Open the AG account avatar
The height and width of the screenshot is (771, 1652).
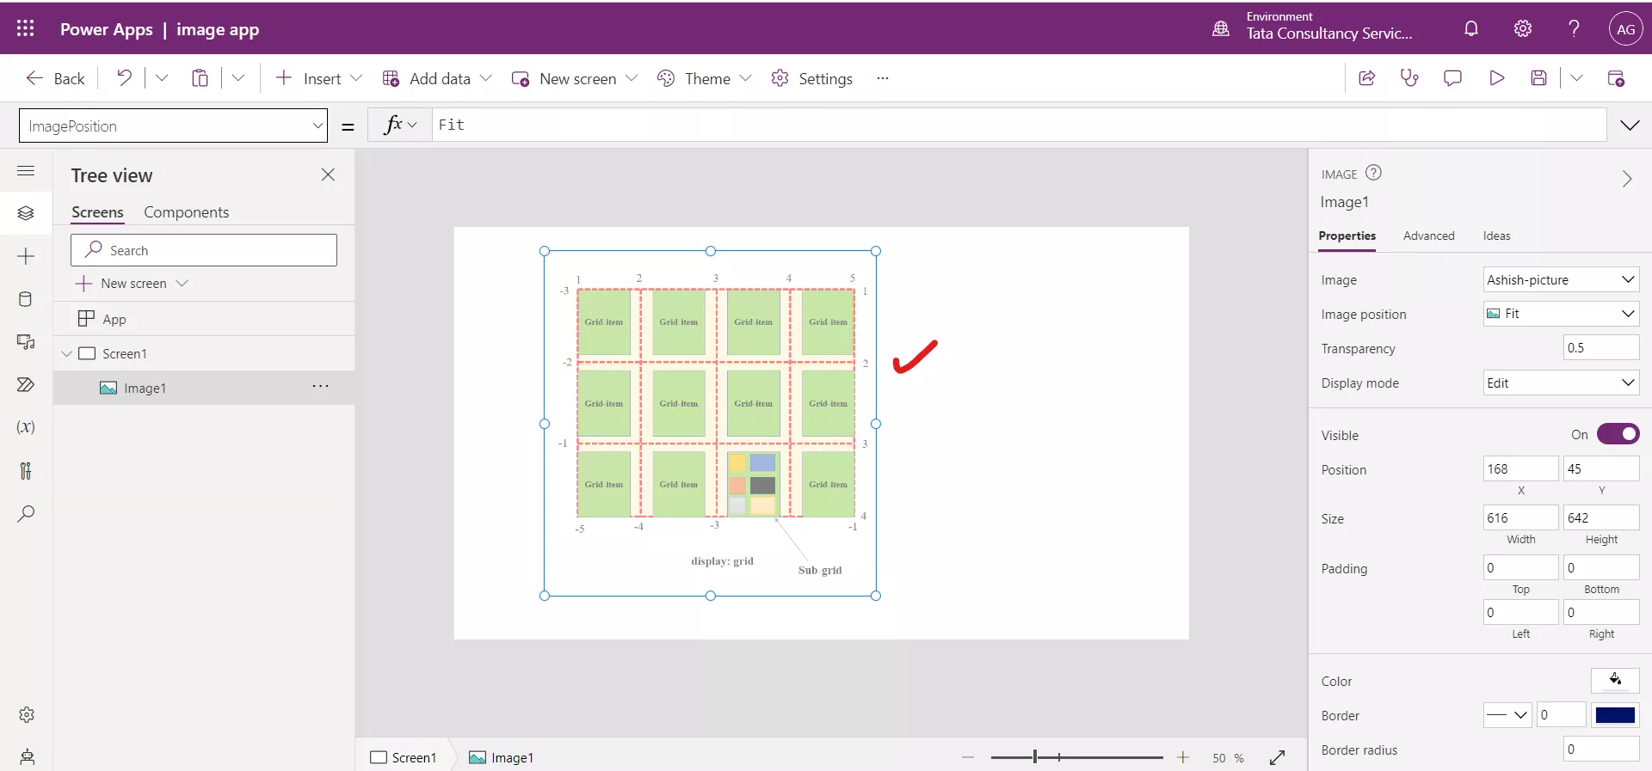click(x=1625, y=28)
